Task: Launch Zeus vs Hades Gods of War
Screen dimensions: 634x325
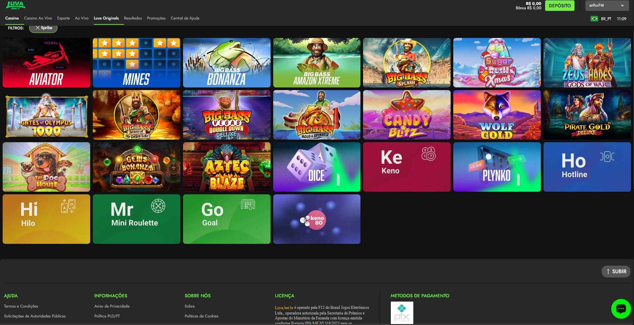Action: point(587,63)
